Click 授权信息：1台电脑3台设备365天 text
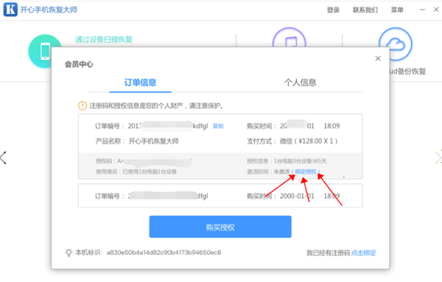 287,161
